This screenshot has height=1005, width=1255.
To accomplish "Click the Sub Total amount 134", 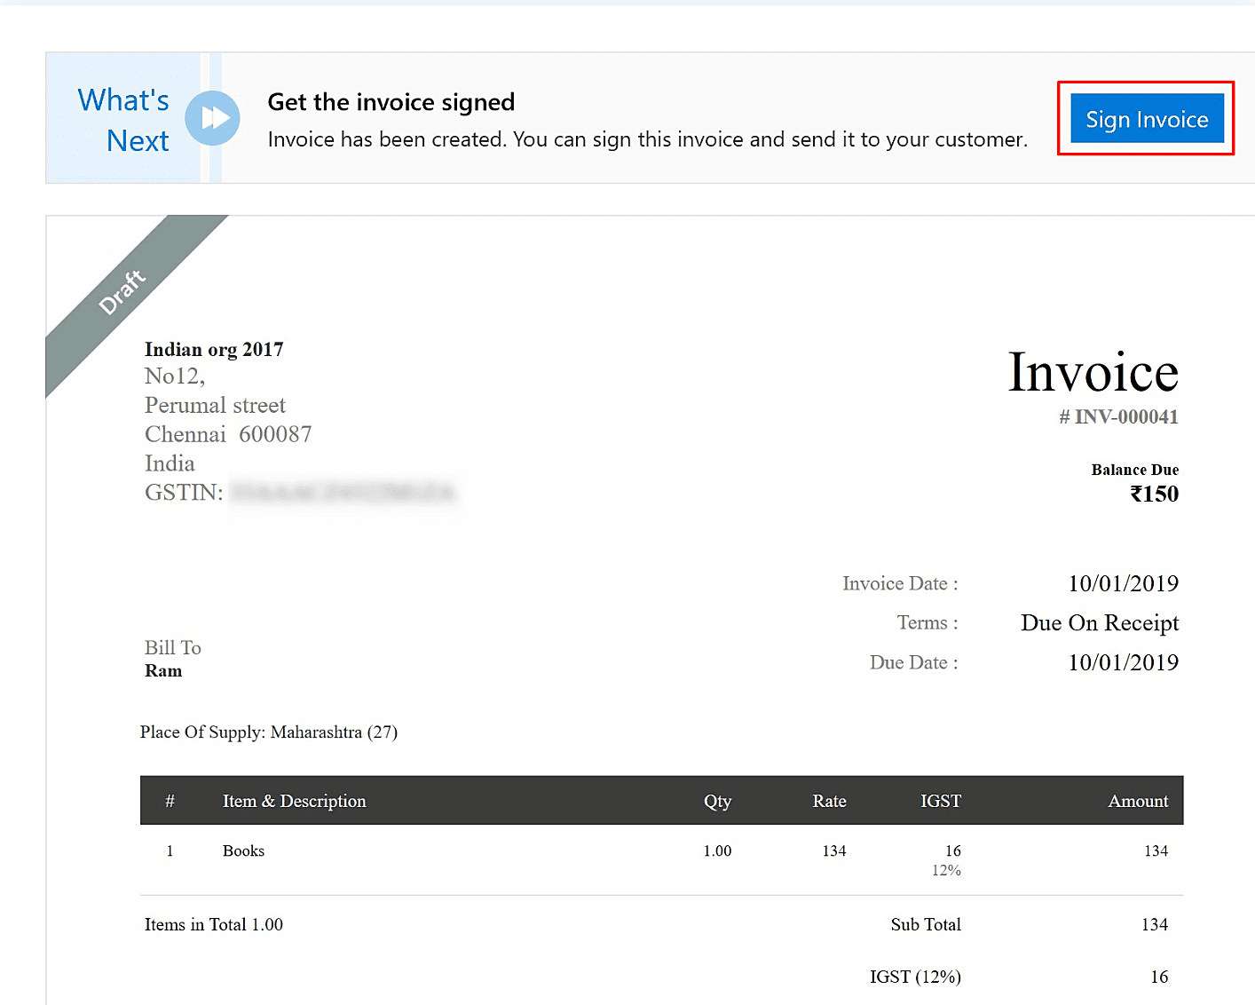I will click(1154, 924).
